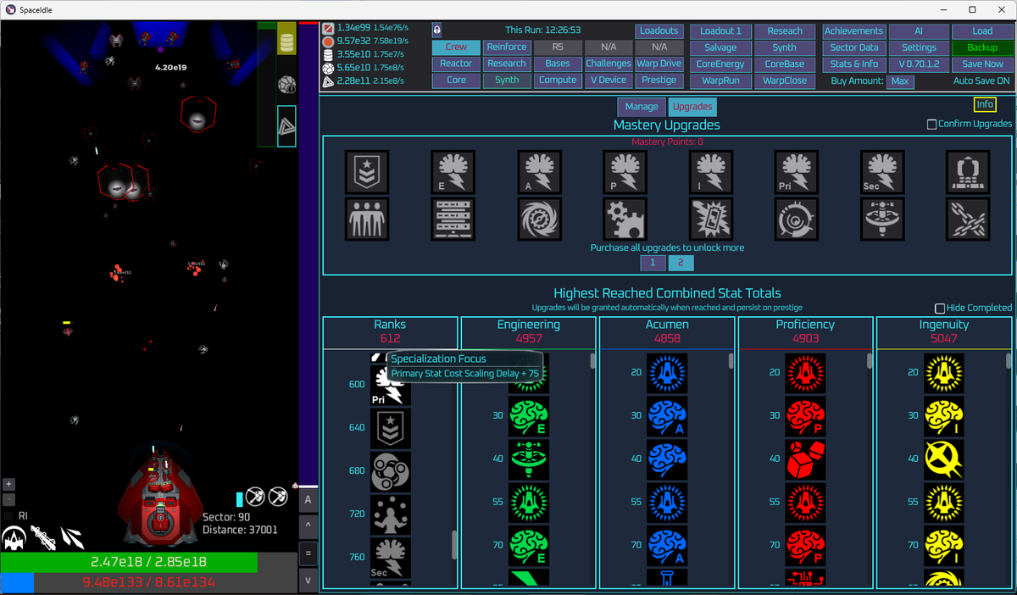Go to mastery upgrades page 1

pos(652,263)
